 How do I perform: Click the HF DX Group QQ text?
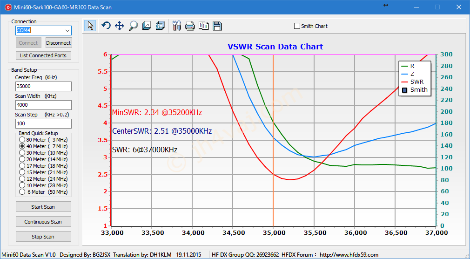click(x=245, y=255)
